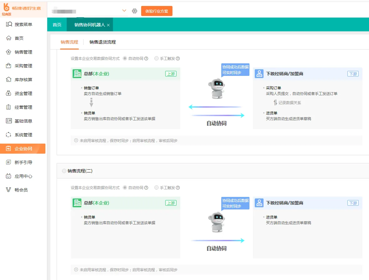Click the 库存核算 warehouse icon
The width and height of the screenshot is (369, 280).
coord(9,80)
